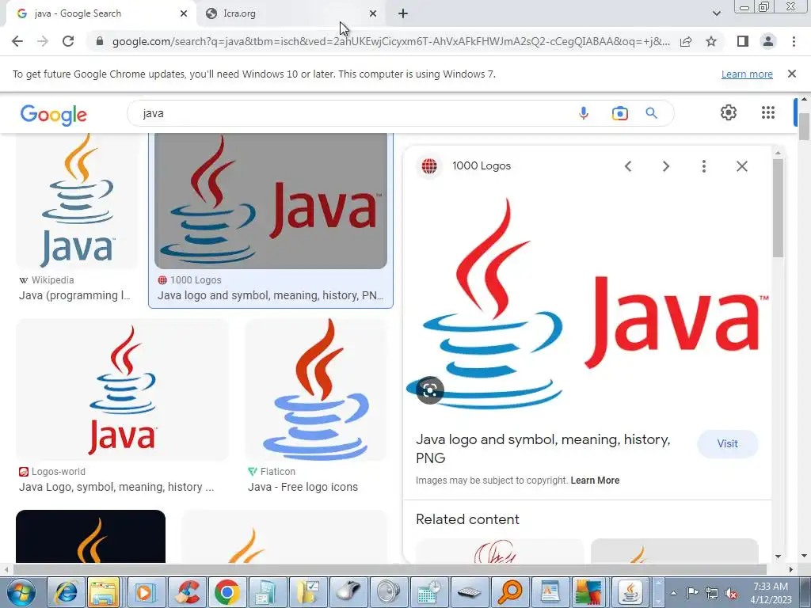Screen dimensions: 811x608
Task: Click the Google logo
Action: pyautogui.click(x=54, y=115)
